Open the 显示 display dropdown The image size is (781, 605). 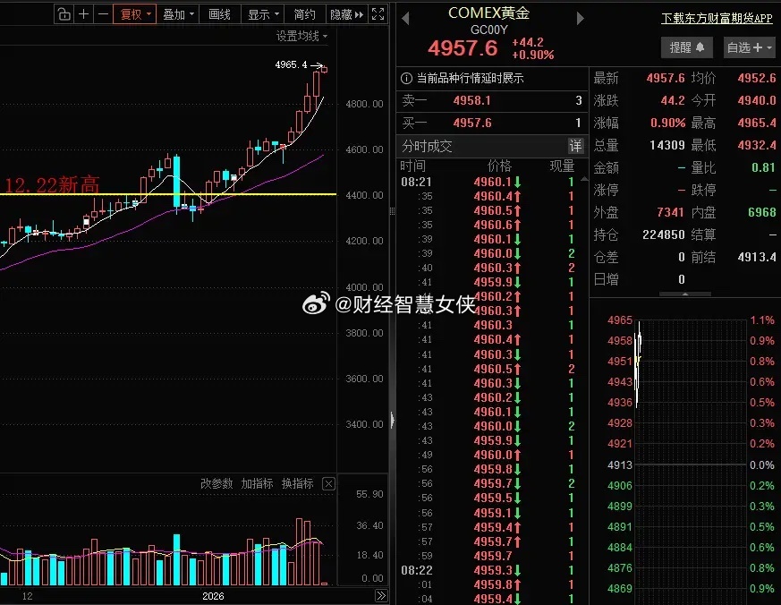[263, 14]
